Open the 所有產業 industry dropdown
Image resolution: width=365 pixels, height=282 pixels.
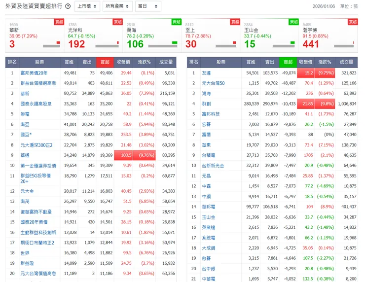117,6
